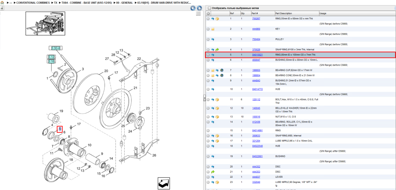The width and height of the screenshot is (396, 190).
Task: Click the small square button at diagram corner
Action: click(198, 13)
